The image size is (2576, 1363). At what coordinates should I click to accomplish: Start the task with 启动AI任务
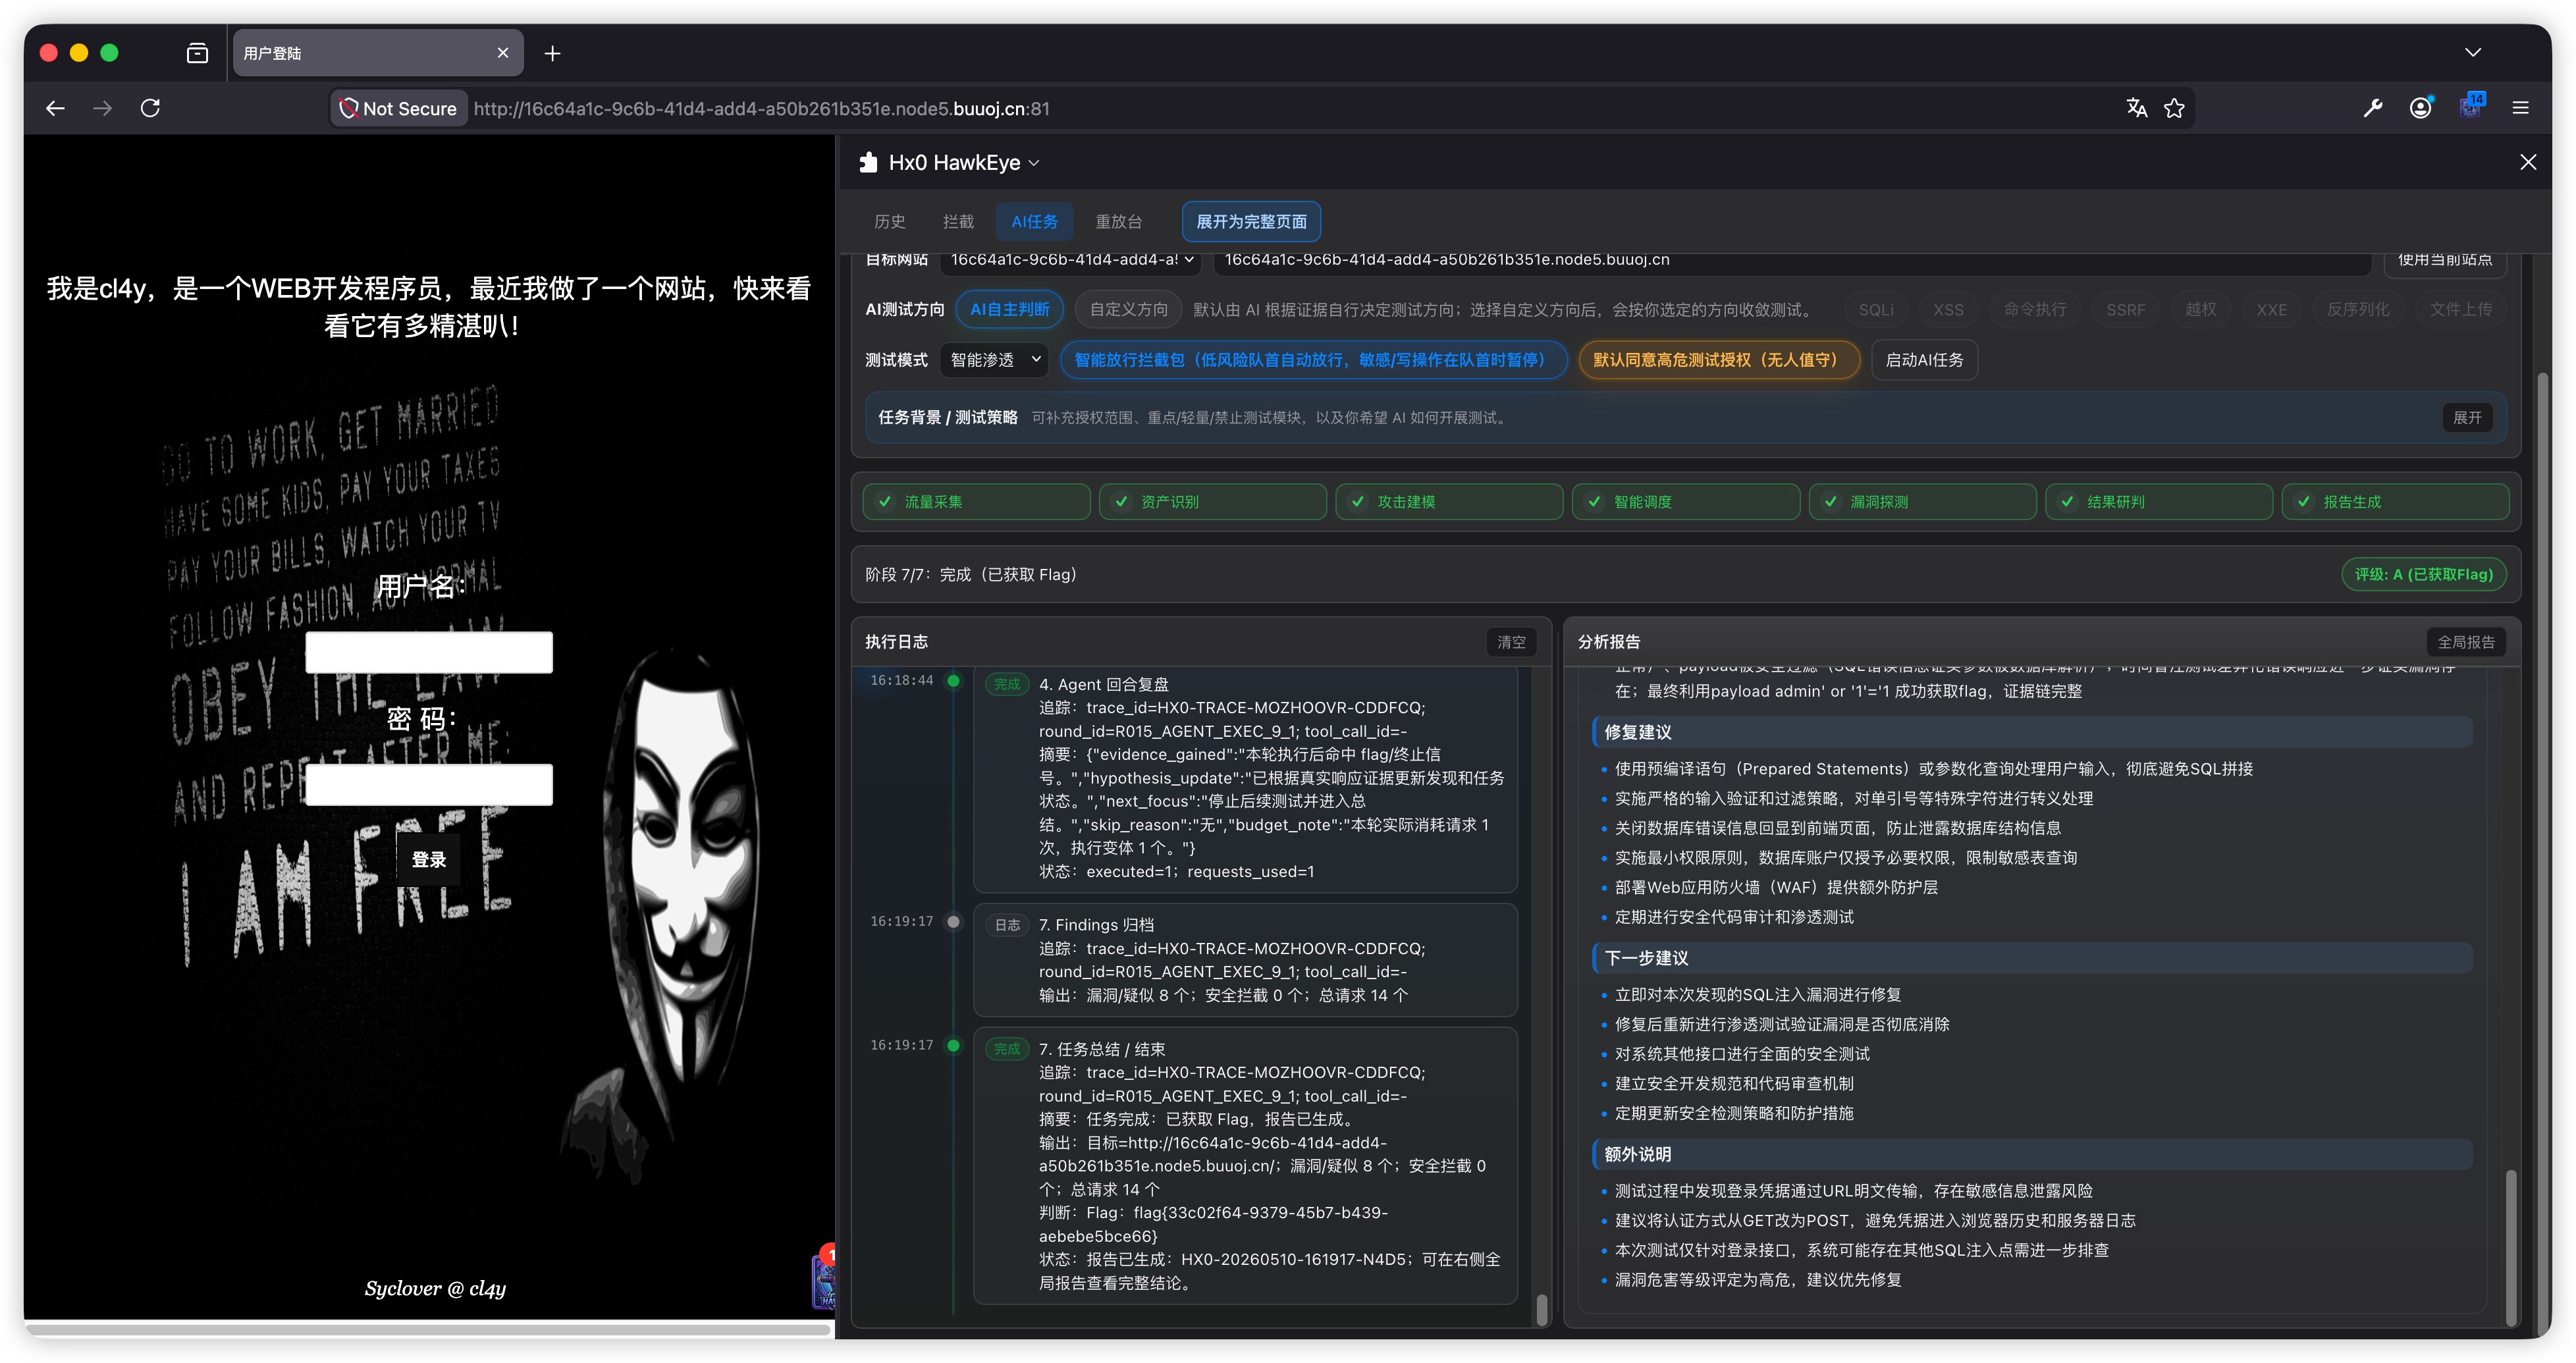[1924, 360]
